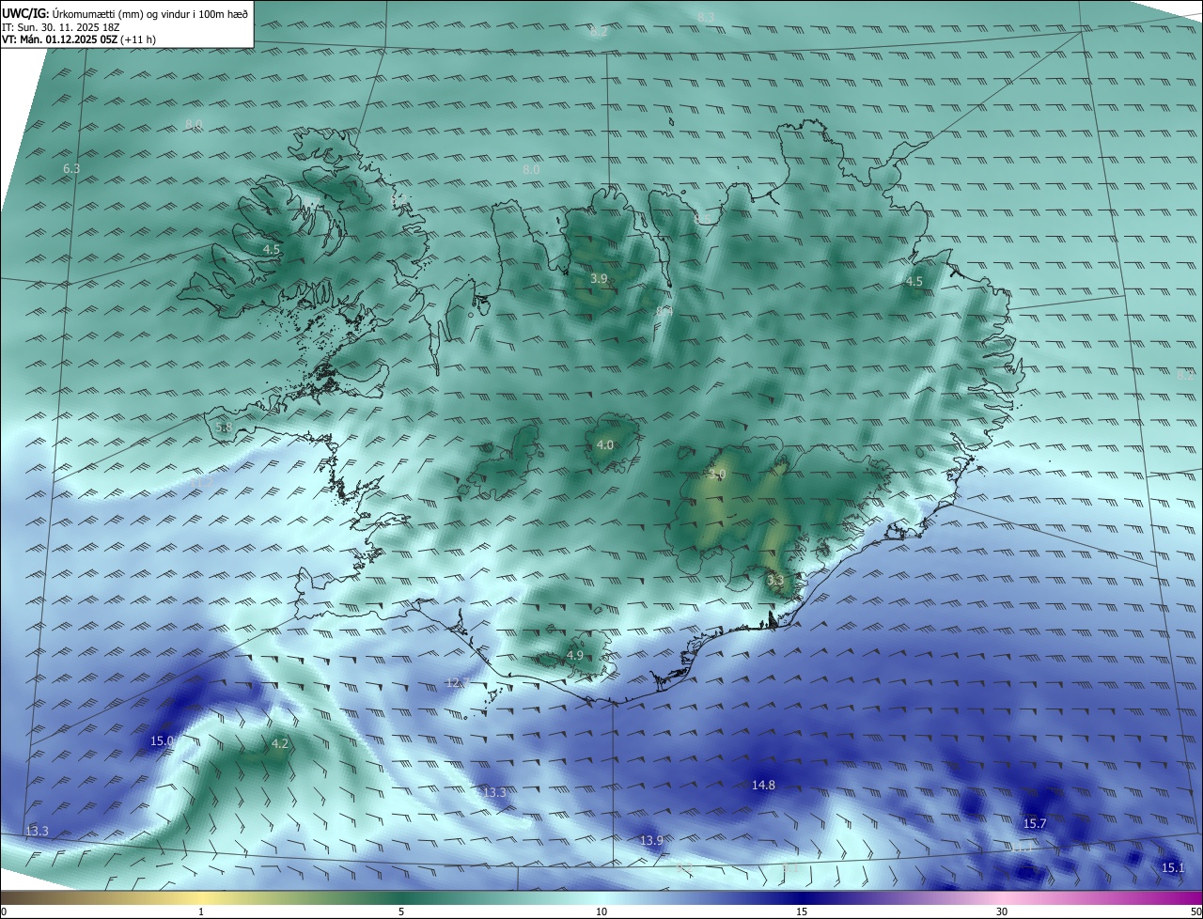Viewport: 1203px width, 919px height.
Task: Click the '1' tick on the color scale
Action: (x=201, y=911)
